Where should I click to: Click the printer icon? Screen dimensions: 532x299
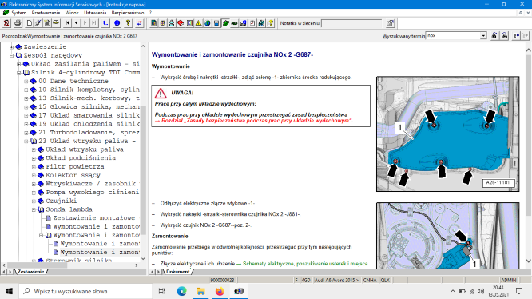[x=18, y=23]
